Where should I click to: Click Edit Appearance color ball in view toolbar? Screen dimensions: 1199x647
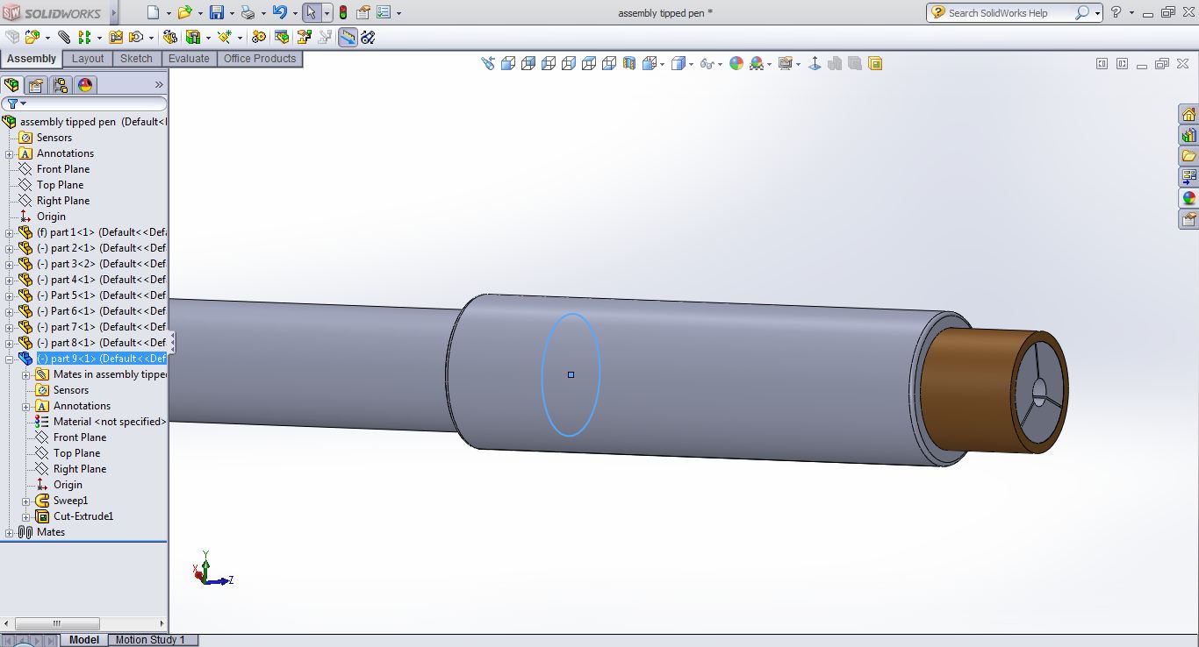pyautogui.click(x=736, y=63)
